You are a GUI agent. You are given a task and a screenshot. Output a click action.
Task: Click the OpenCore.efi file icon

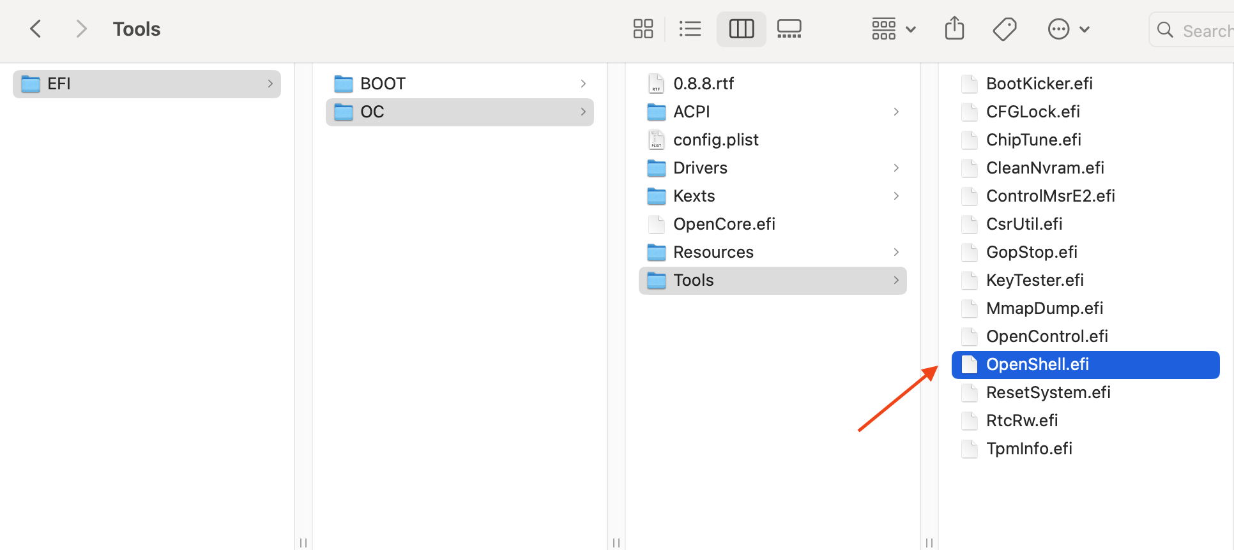point(657,224)
